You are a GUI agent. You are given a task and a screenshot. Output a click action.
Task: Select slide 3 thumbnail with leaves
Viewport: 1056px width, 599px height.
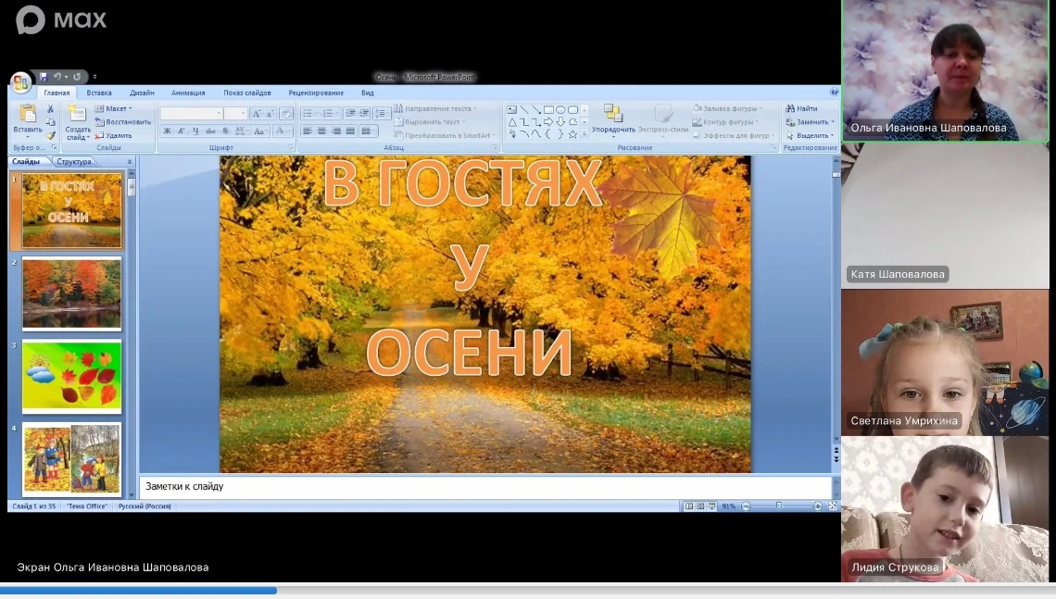coord(71,376)
